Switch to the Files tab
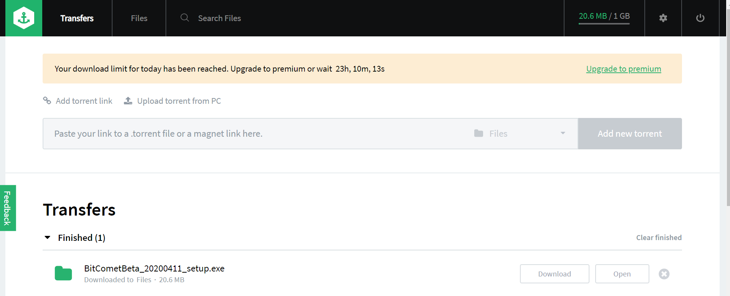The image size is (730, 296). [139, 18]
